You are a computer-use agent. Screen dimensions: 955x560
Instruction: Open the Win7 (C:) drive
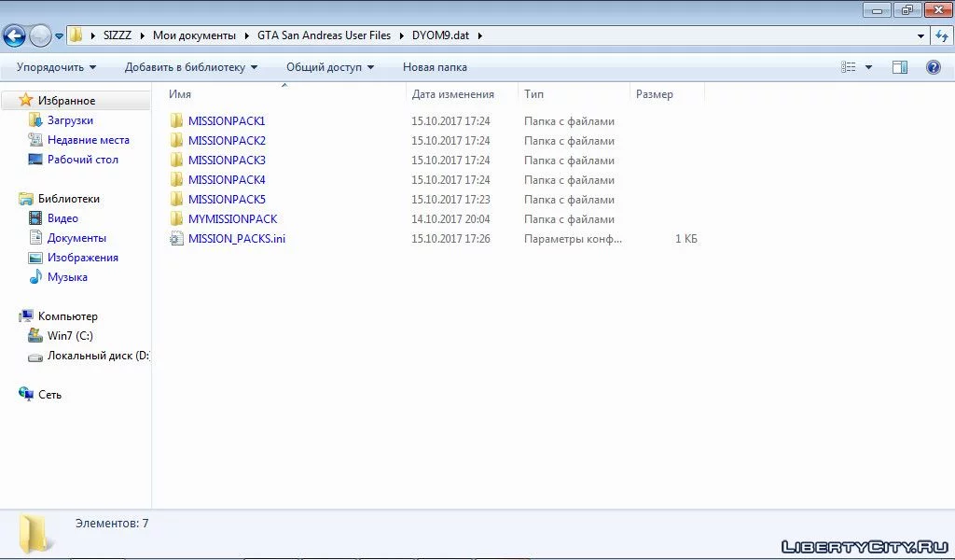tap(70, 336)
